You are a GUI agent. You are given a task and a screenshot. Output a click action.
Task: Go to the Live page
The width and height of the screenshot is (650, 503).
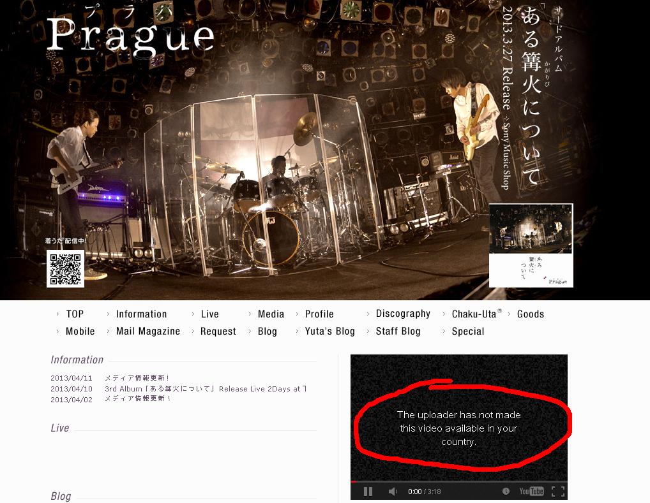point(210,314)
